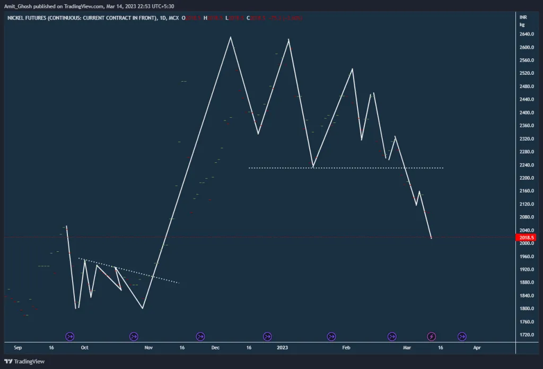Click the red 2018.5 current price tag
Image resolution: width=543 pixels, height=369 pixels.
[x=526, y=238]
